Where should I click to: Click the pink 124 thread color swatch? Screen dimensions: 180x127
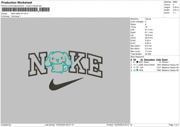pyautogui.click(x=137, y=67)
